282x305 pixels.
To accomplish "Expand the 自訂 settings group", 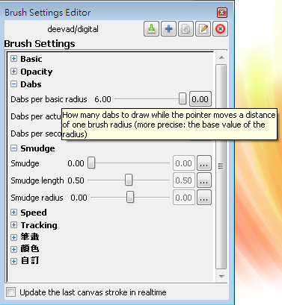I will pos(14,261).
